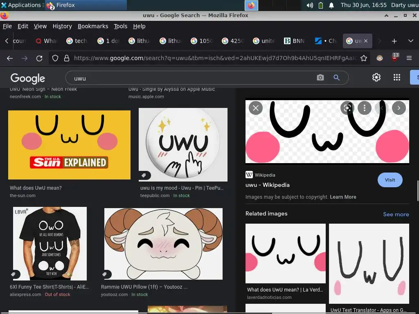Click the forward navigation arrow

pos(25,58)
